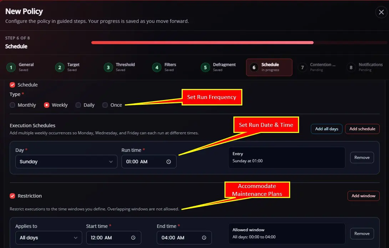Click the step 4 Filters number badge
This screenshot has height=248, width=389.
(x=157, y=67)
